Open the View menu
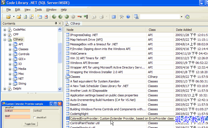Viewport: 208px width, 128px height. coord(27,10)
